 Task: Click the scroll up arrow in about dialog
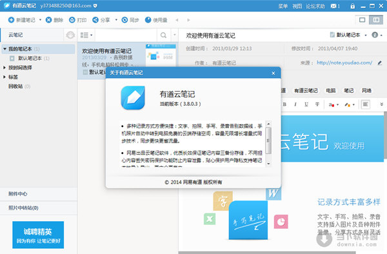[268, 124]
